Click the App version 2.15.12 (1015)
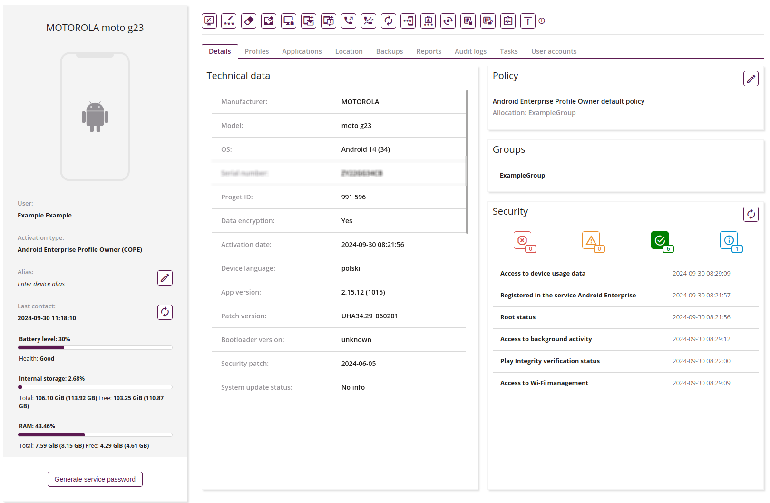 [x=363, y=292]
